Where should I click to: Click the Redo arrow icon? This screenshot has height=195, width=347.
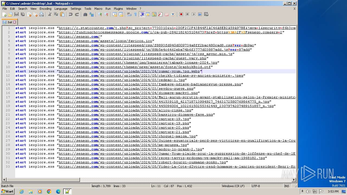click(77, 14)
